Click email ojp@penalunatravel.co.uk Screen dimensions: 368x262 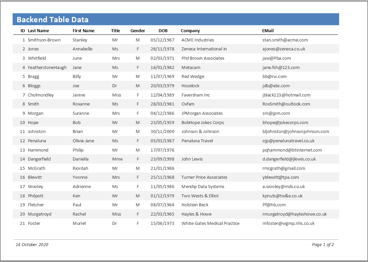(288, 141)
